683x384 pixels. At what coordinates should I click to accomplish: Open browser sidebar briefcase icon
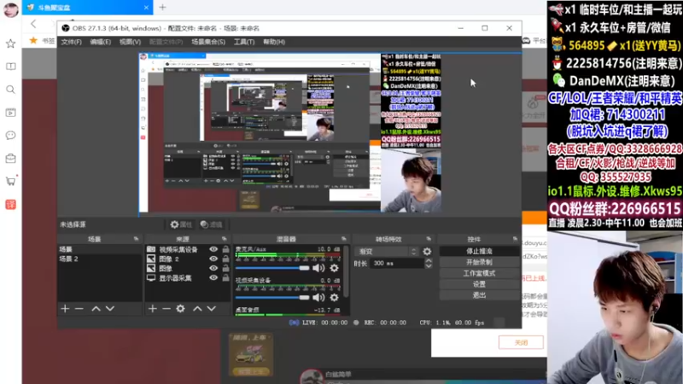[x=10, y=158]
